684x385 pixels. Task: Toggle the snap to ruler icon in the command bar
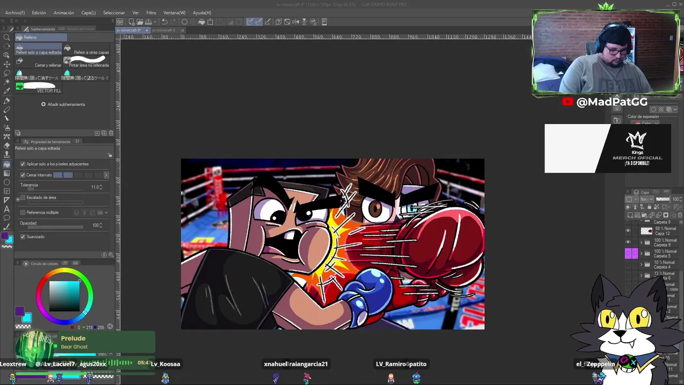click(250, 22)
